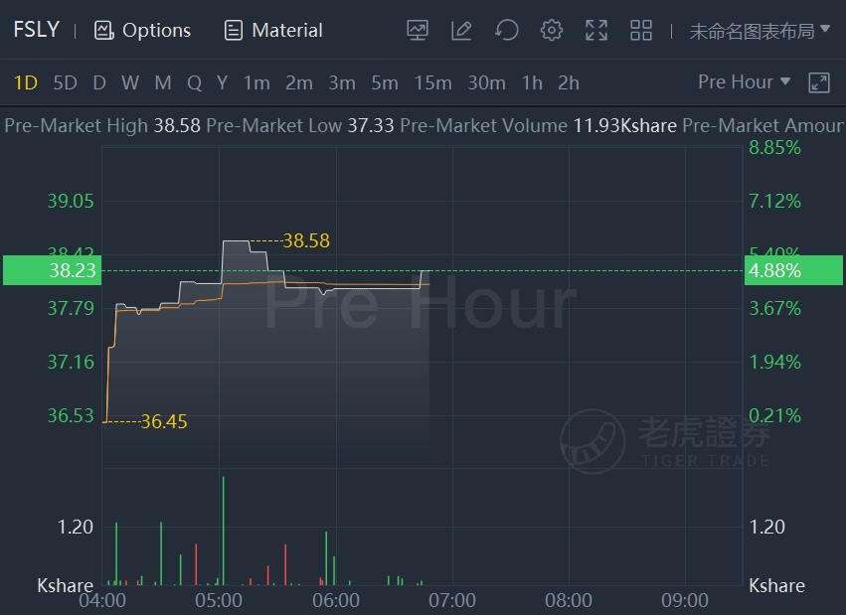846x615 pixels.
Task: Open the grid layout icon
Action: [x=641, y=30]
